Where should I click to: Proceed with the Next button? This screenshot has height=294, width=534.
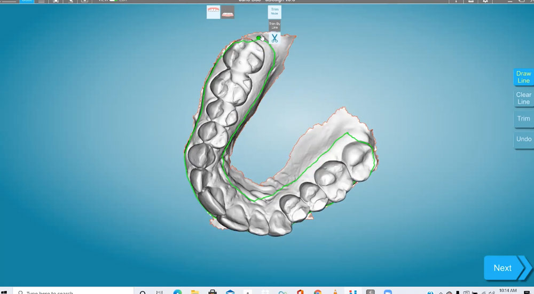502,268
